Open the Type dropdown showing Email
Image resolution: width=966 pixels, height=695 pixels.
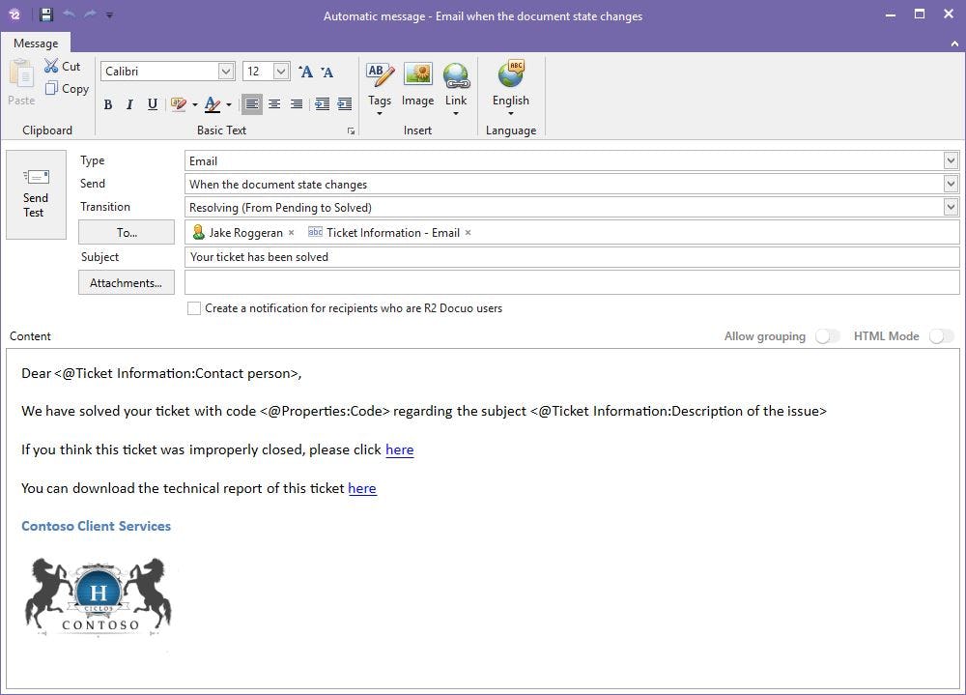coord(951,160)
